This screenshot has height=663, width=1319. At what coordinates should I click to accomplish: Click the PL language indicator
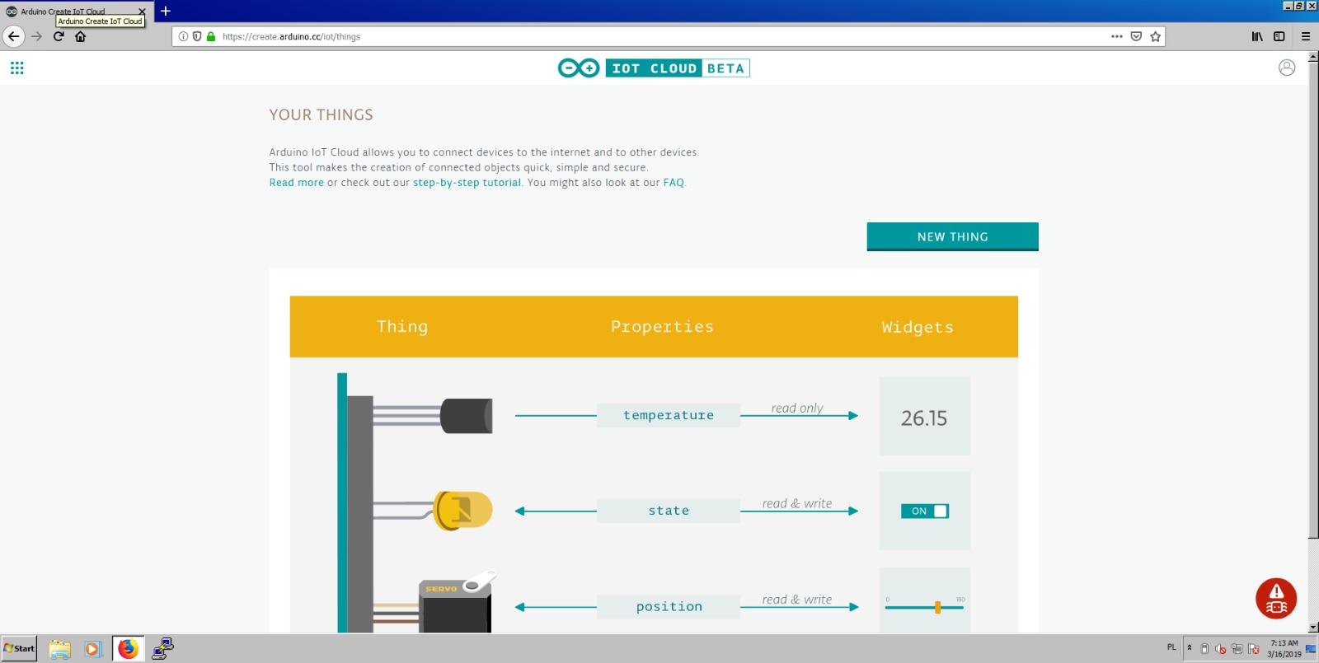[x=1171, y=647]
